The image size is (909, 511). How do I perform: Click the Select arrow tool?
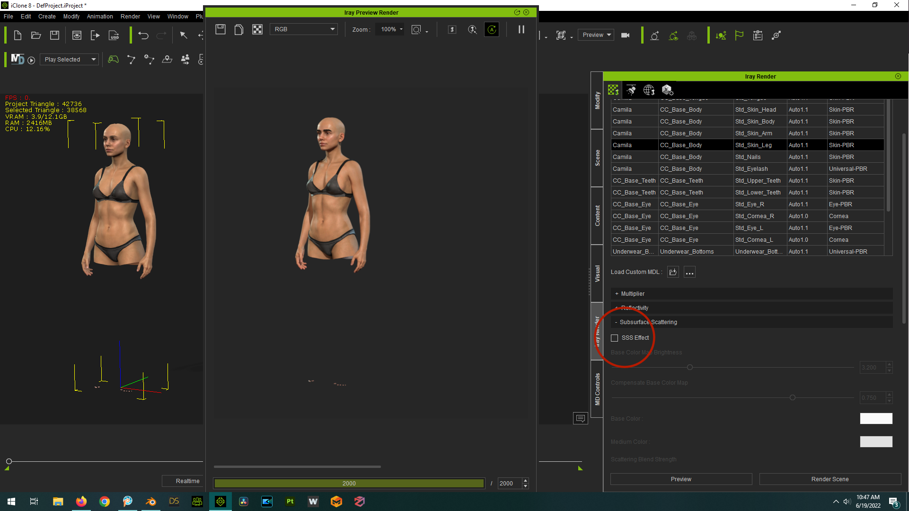[x=184, y=35]
